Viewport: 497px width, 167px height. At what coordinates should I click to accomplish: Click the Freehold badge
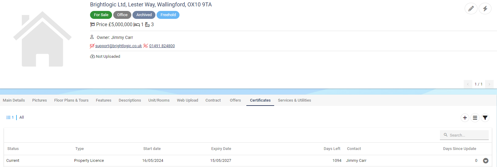tap(168, 15)
